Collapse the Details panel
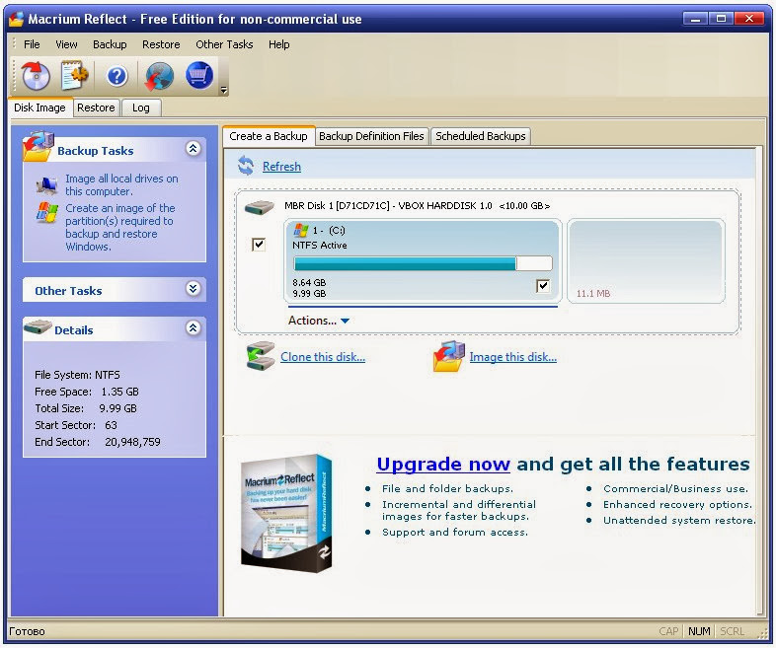This screenshot has width=776, height=648. coord(193,327)
